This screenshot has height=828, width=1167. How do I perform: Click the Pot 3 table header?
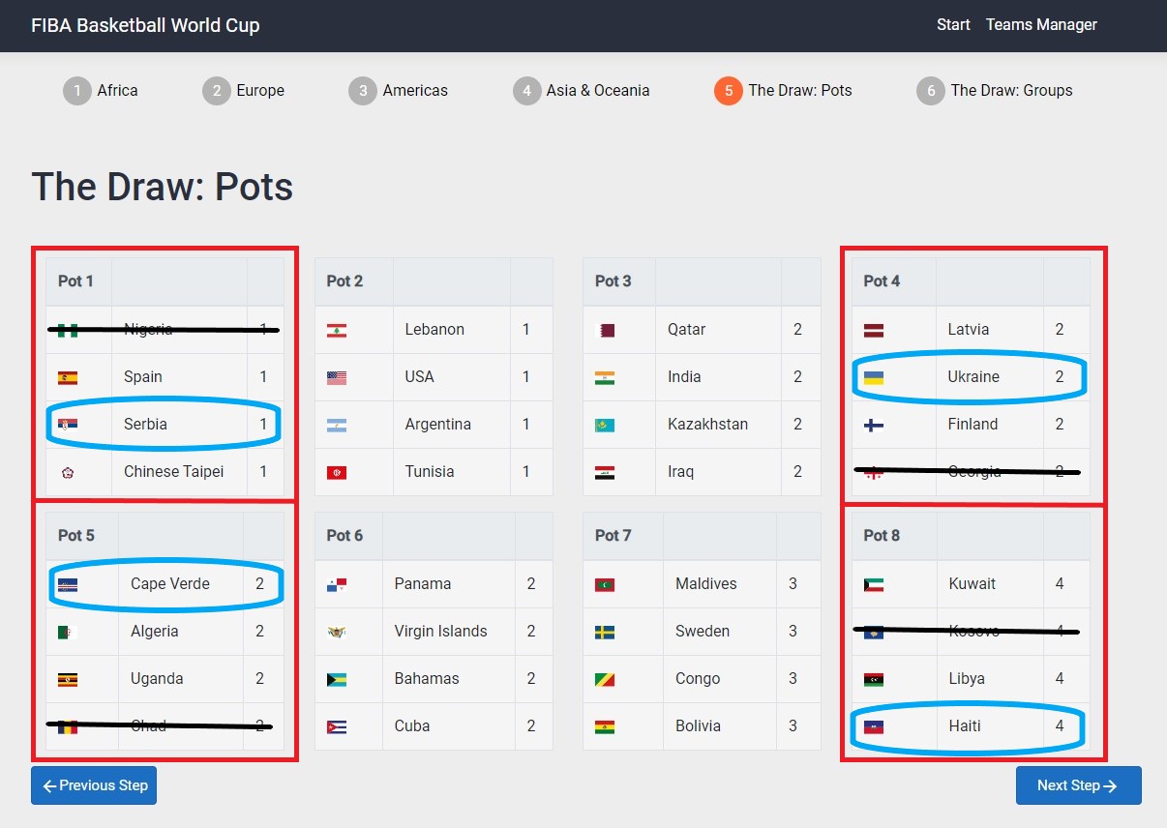pyautogui.click(x=702, y=281)
